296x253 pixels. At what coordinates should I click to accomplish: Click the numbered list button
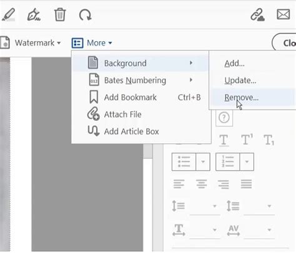(227, 162)
